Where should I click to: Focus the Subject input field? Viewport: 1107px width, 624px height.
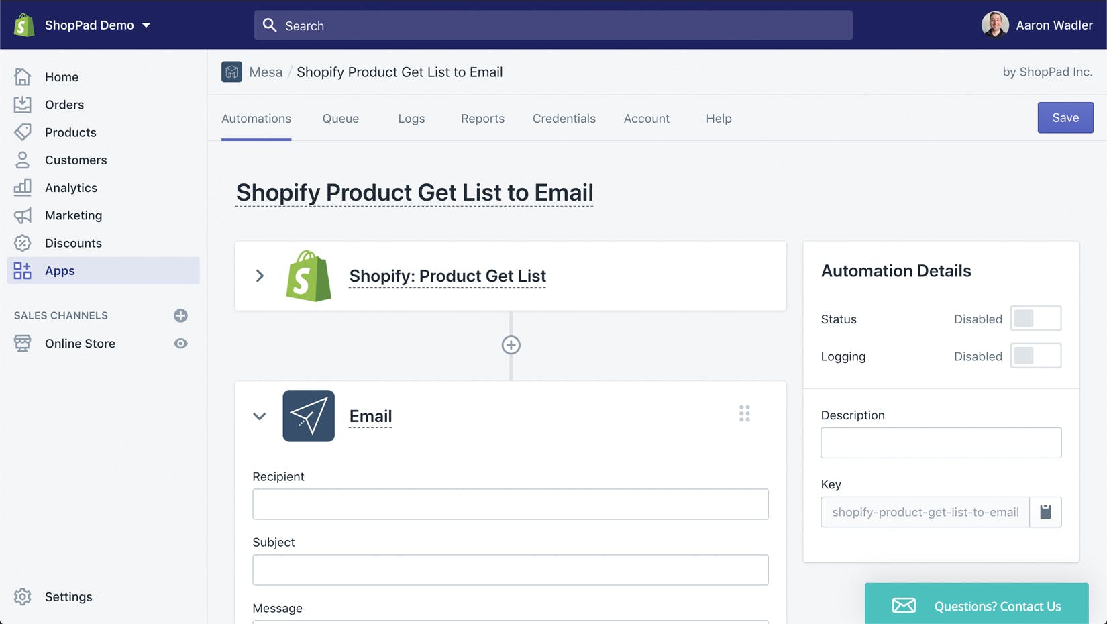pyautogui.click(x=511, y=570)
